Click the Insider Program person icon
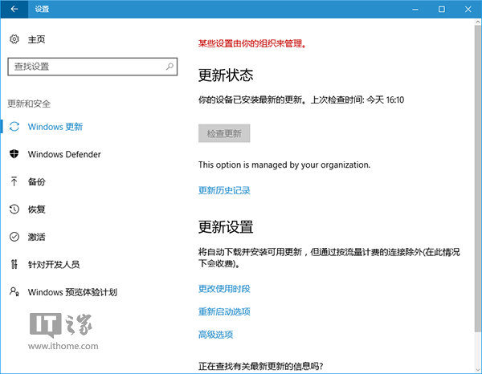 pos(14,291)
